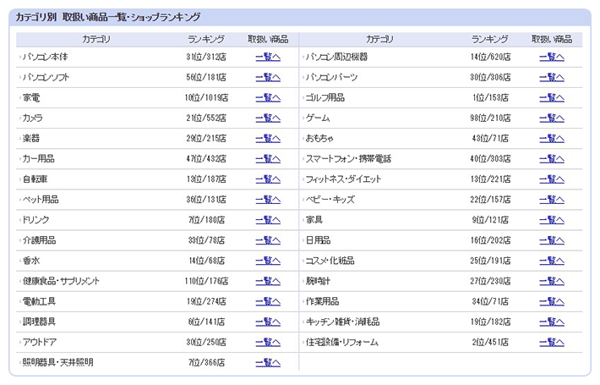
Task: Select the アウトドア category name
Action: coord(40,342)
